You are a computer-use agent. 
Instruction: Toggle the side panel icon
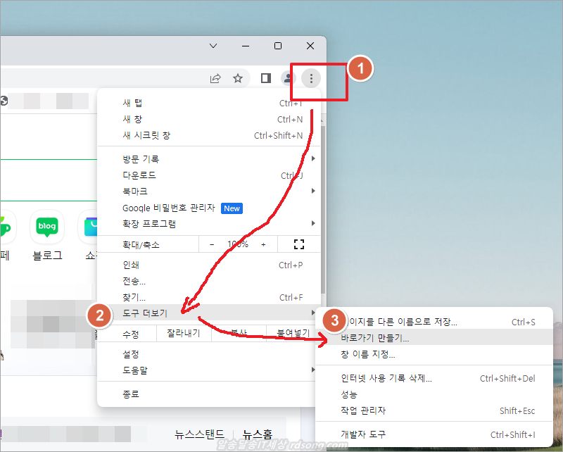265,79
